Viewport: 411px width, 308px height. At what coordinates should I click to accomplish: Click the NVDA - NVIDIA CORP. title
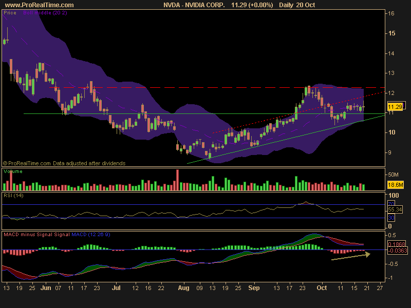click(x=194, y=5)
